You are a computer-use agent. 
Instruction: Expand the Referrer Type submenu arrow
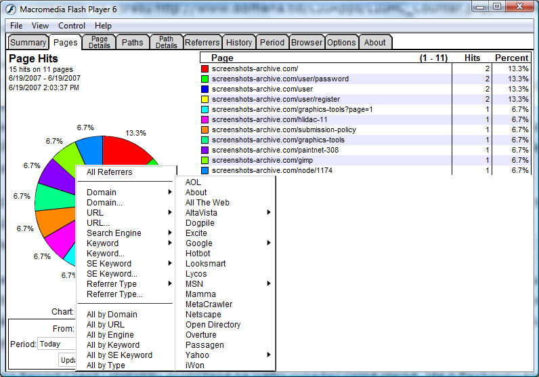170,283
